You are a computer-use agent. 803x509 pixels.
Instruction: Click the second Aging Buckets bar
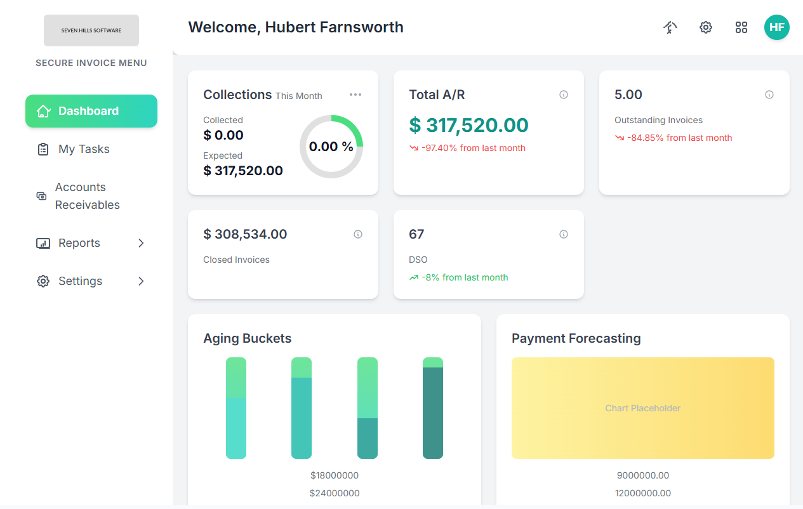[302, 408]
